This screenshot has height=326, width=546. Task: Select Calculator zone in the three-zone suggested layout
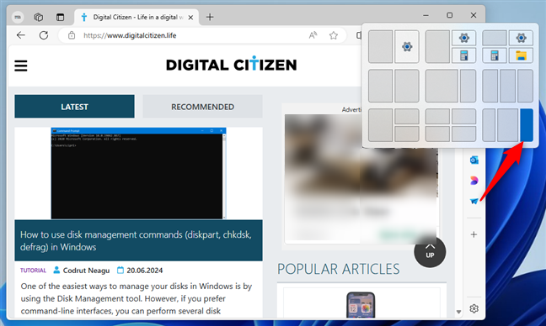click(x=463, y=55)
